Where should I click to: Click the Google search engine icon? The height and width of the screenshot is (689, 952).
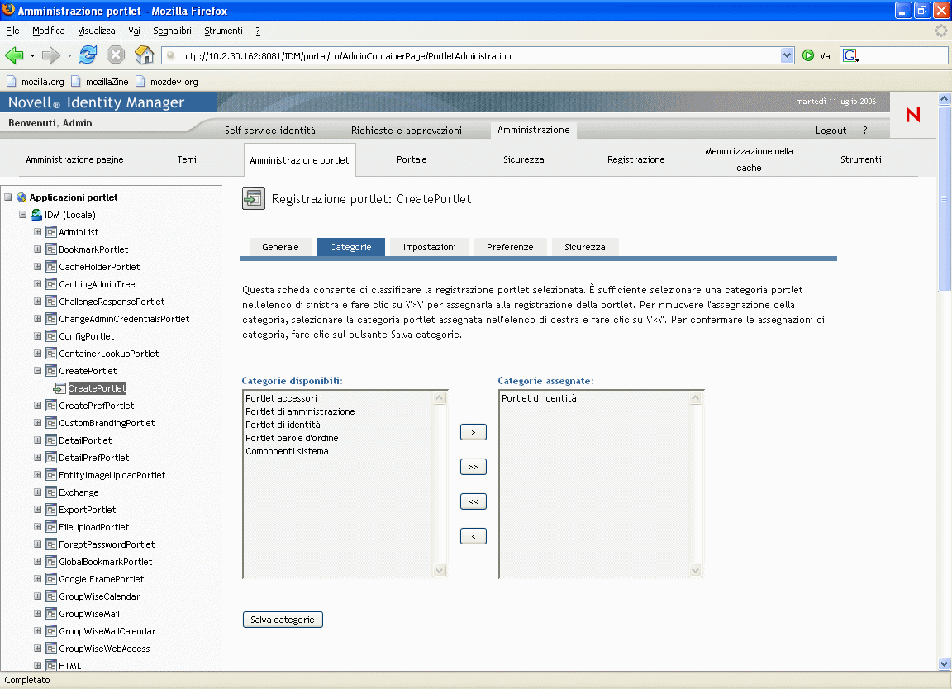[850, 56]
